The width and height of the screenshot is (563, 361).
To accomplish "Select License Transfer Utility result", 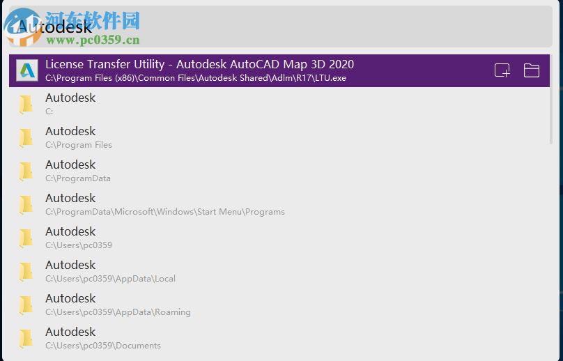I will (279, 70).
